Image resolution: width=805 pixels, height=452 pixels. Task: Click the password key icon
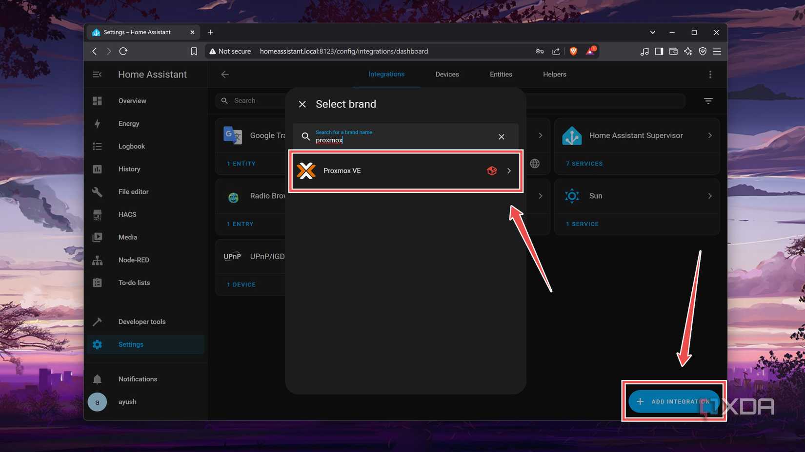540,51
